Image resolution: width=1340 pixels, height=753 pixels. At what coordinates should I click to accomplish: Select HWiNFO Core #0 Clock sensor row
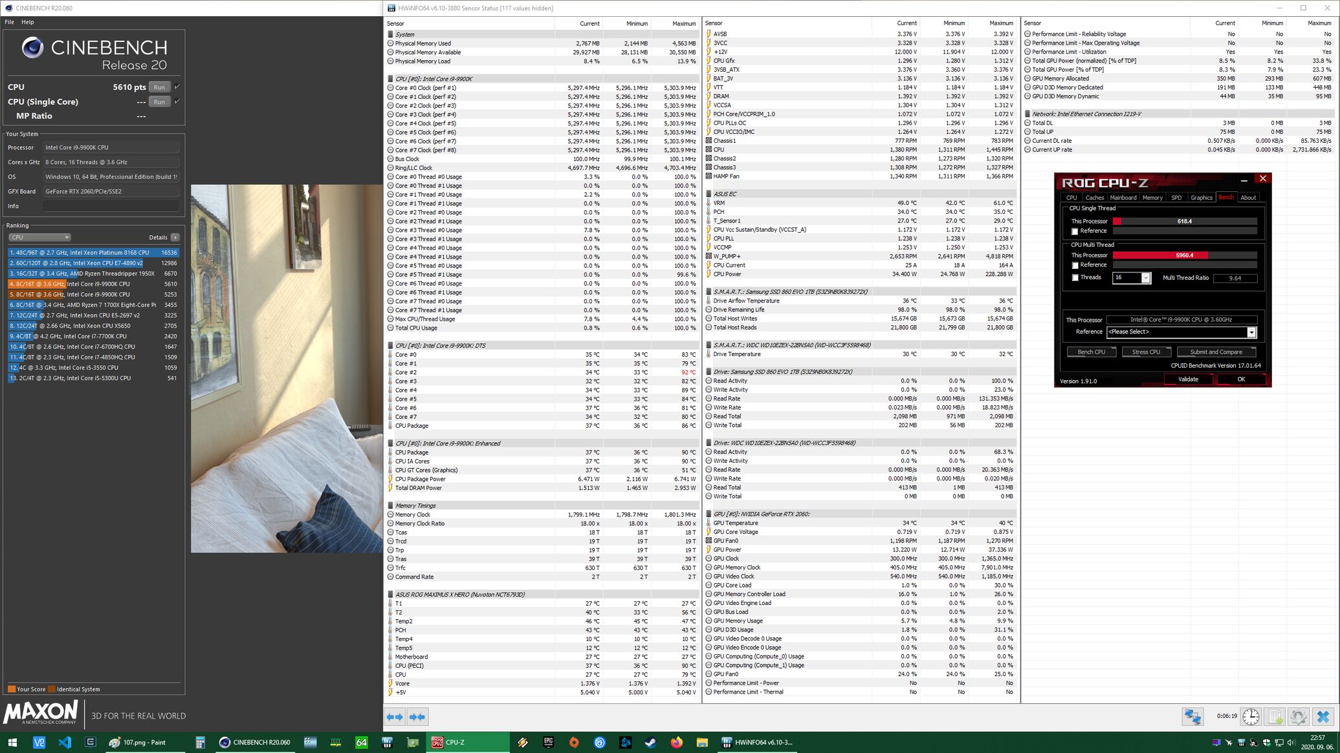click(x=542, y=88)
